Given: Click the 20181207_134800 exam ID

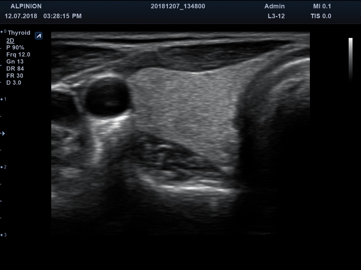Looking at the screenshot, I should coord(178,6).
